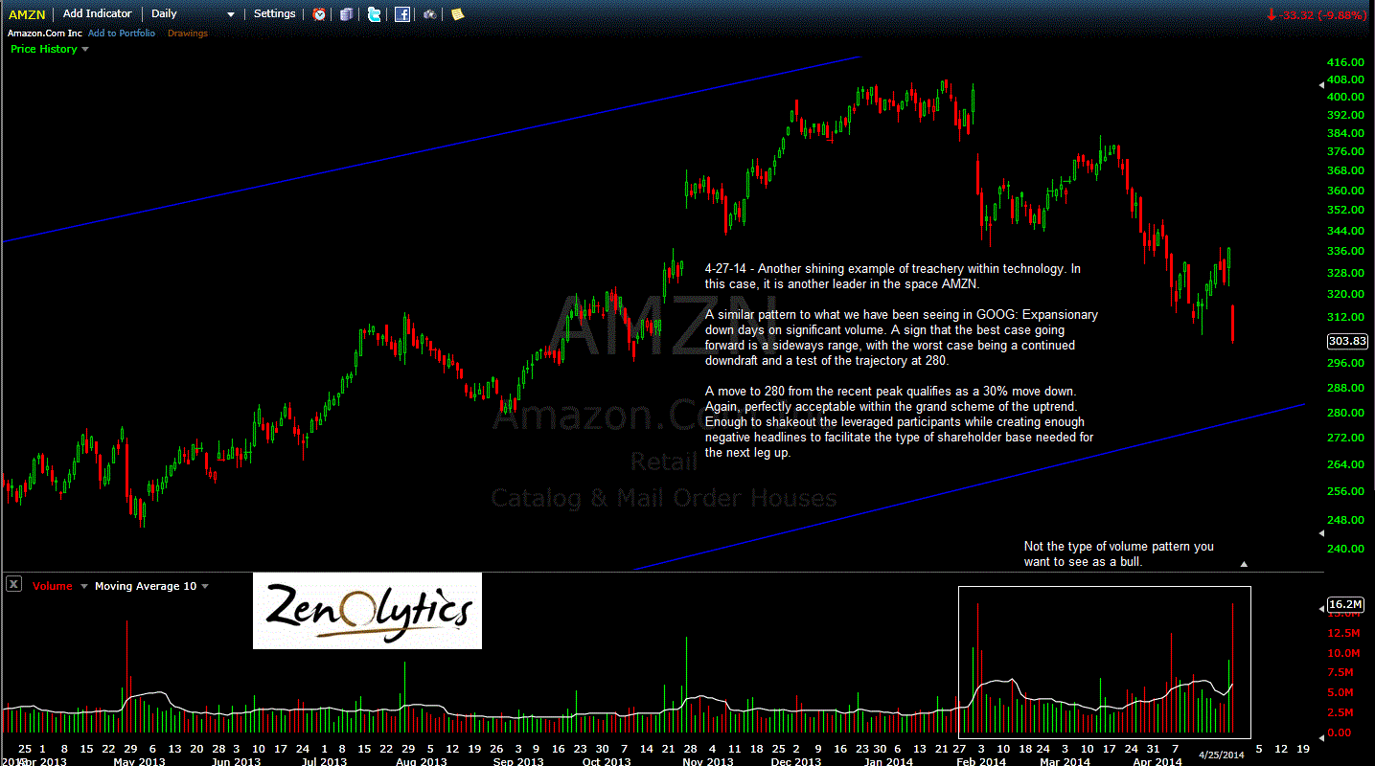Share the chart via Twitter icon
Screen dimensions: 1375x766
coord(374,14)
